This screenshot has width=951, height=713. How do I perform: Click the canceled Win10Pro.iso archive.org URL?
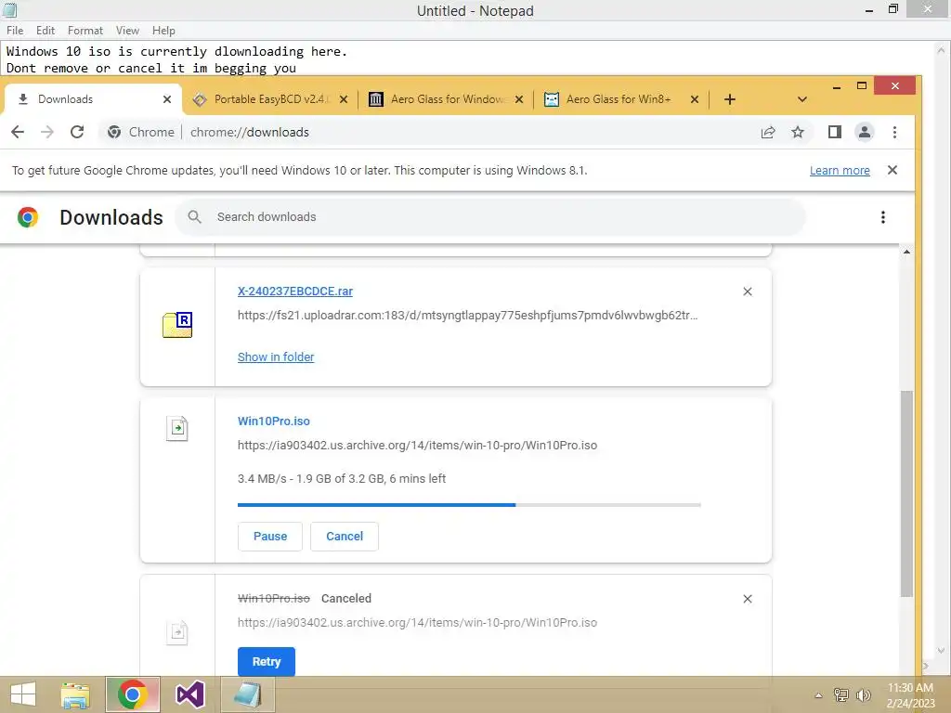click(x=417, y=623)
